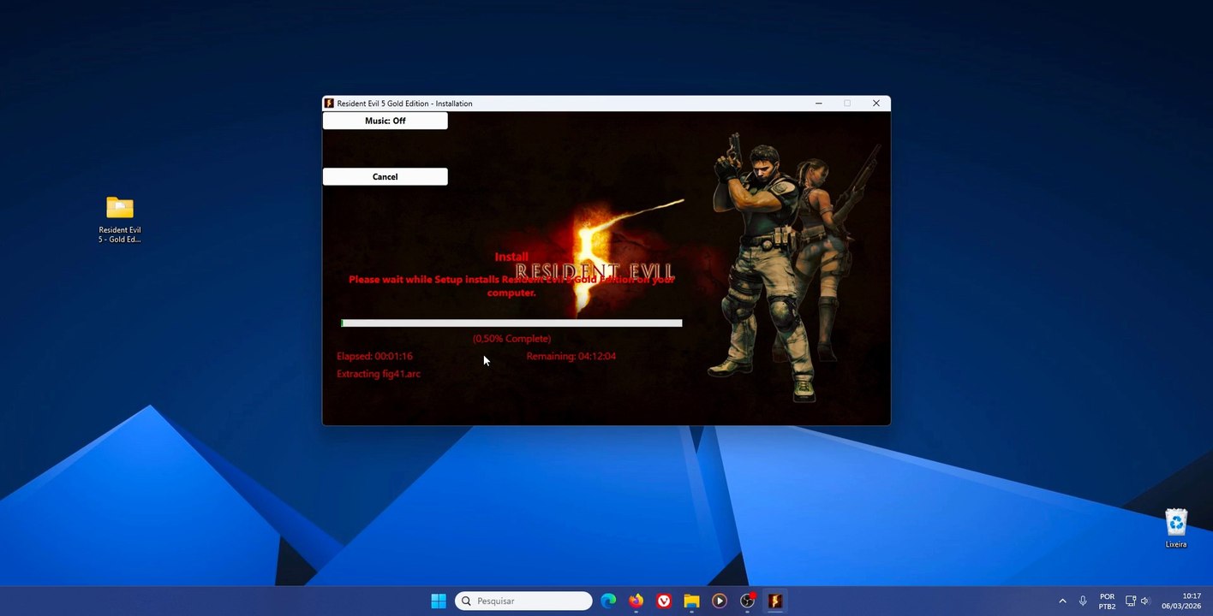Minimize the Installation window
The width and height of the screenshot is (1213, 616).
[818, 104]
